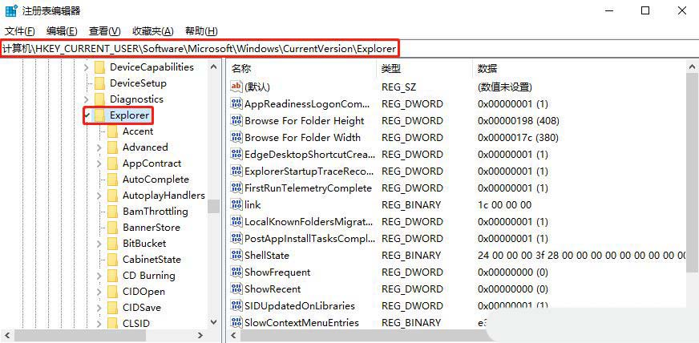Click the (默认) string value icon
Image resolution: width=699 pixels, height=343 pixels.
click(236, 87)
